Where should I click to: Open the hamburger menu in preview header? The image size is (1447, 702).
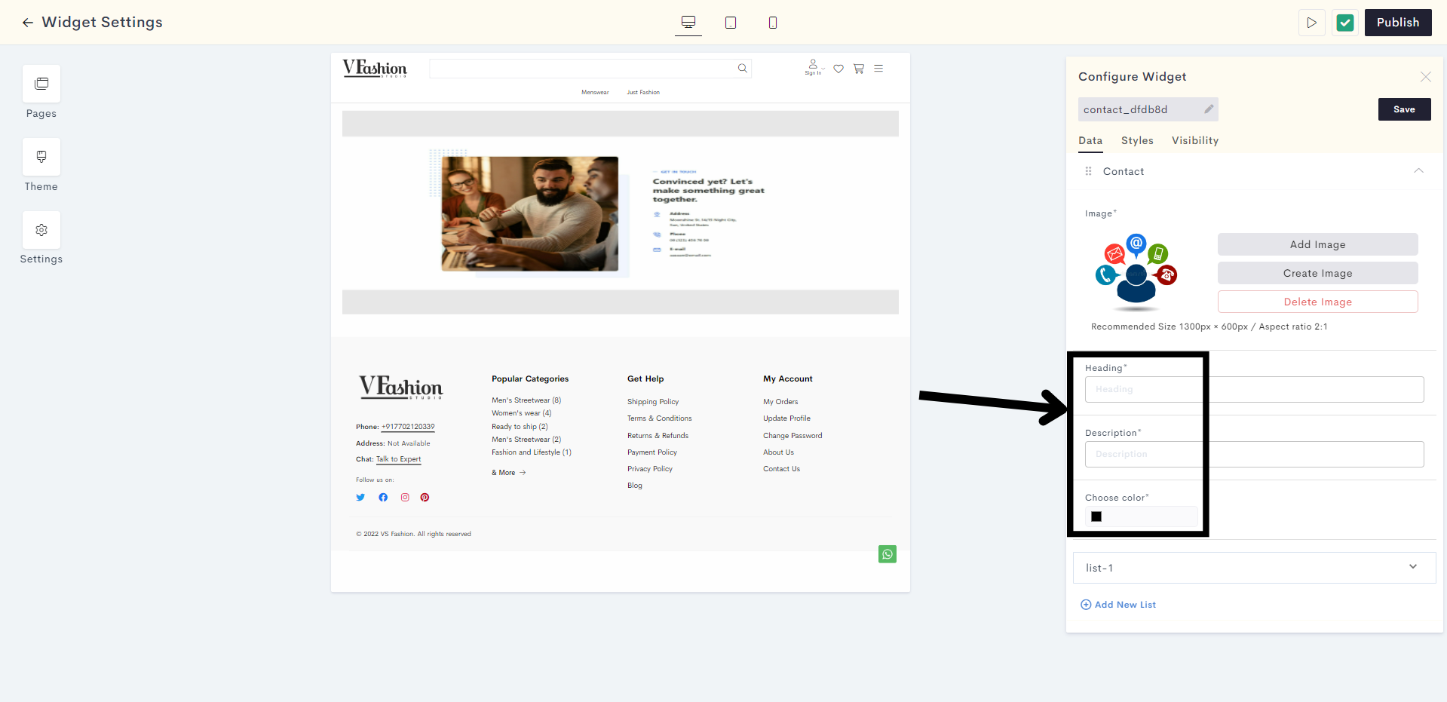[x=878, y=69]
